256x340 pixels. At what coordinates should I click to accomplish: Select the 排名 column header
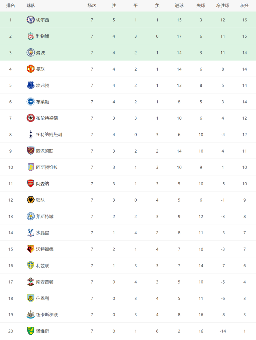tap(11, 6)
